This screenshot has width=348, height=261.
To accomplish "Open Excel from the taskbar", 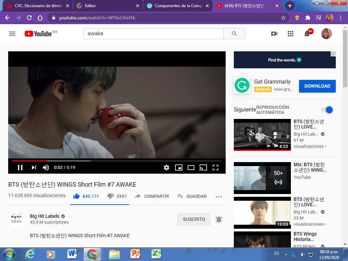I will click(x=156, y=254).
